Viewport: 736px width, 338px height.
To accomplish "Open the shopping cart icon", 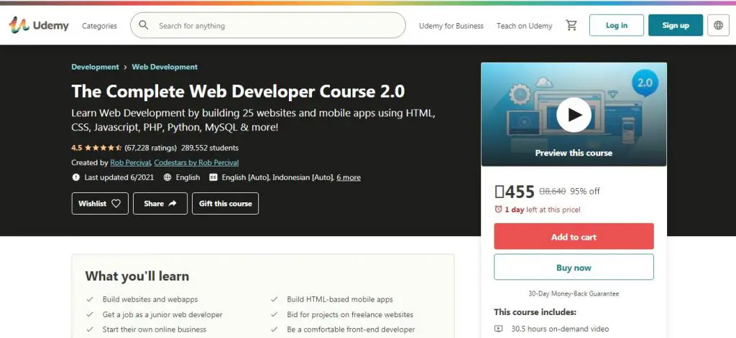I will point(571,25).
